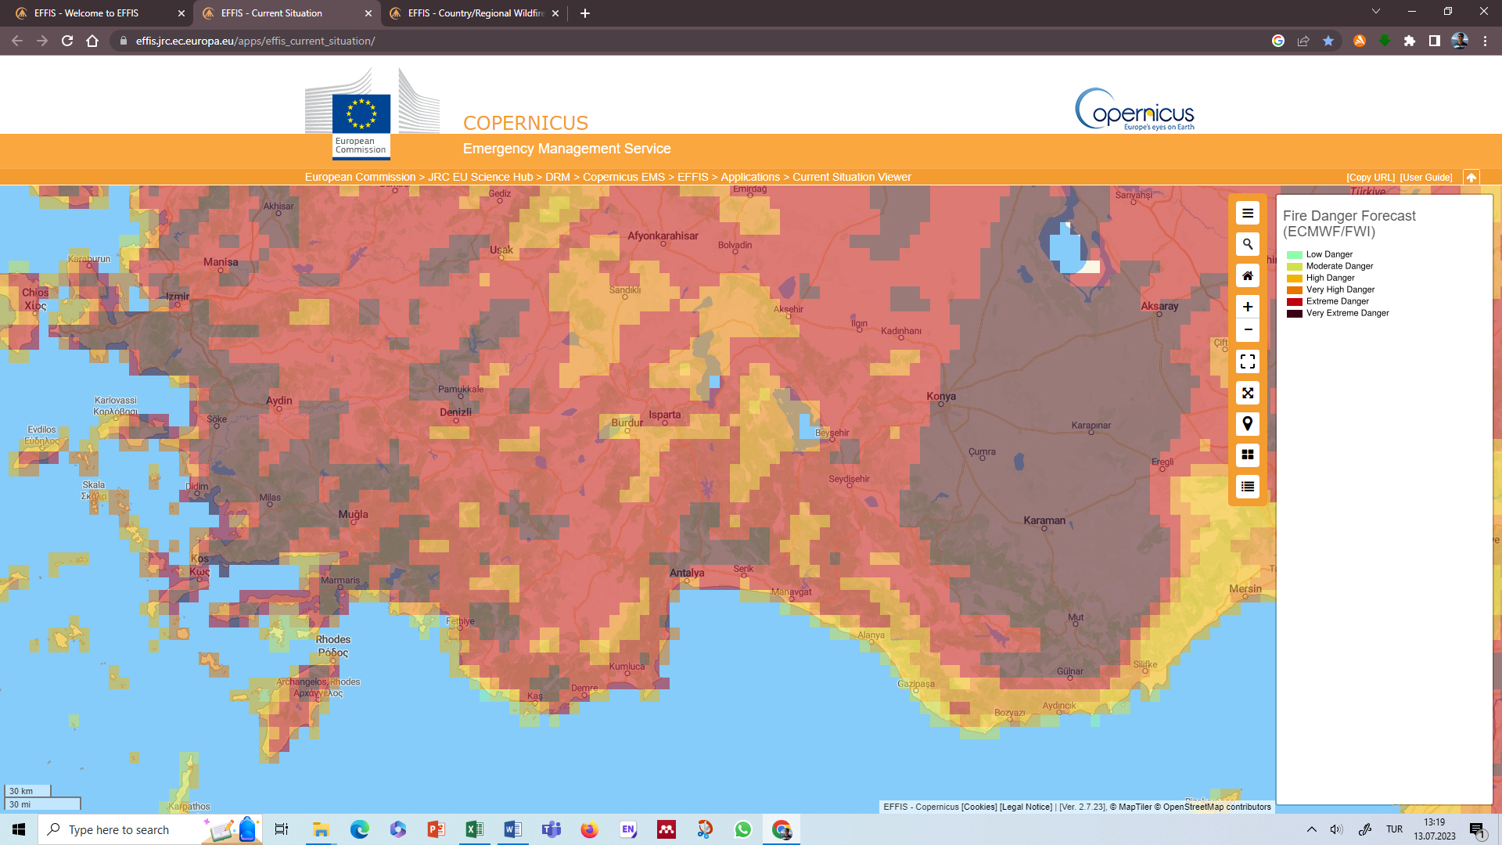
Task: Open the taskbar clock and date
Action: point(1435,829)
